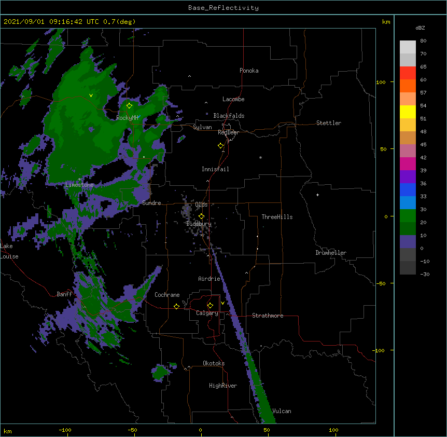Click the Okotoks city label
Viewport: 447px width, 437px height.
tap(214, 363)
